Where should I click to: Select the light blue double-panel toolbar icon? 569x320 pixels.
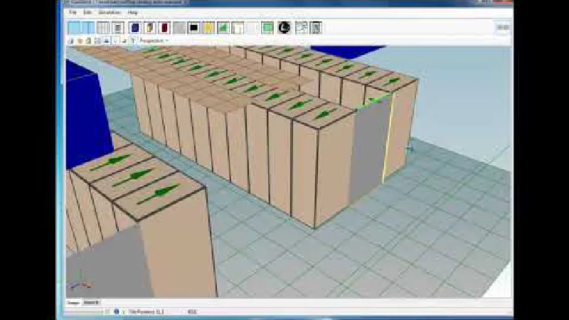click(81, 28)
